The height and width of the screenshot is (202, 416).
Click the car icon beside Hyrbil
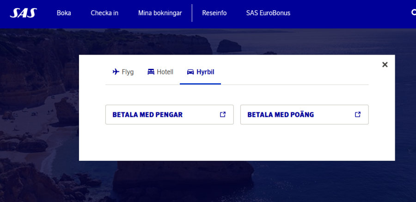click(x=190, y=72)
